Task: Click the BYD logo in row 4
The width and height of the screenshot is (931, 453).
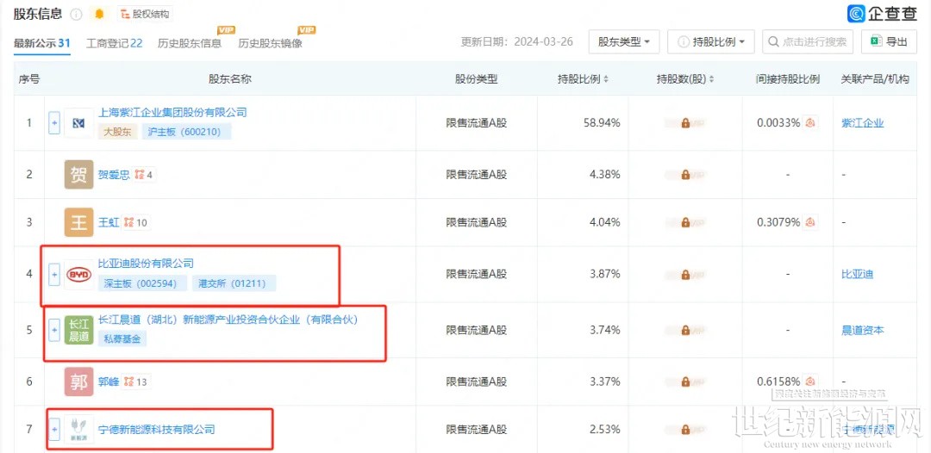Action: (78, 274)
